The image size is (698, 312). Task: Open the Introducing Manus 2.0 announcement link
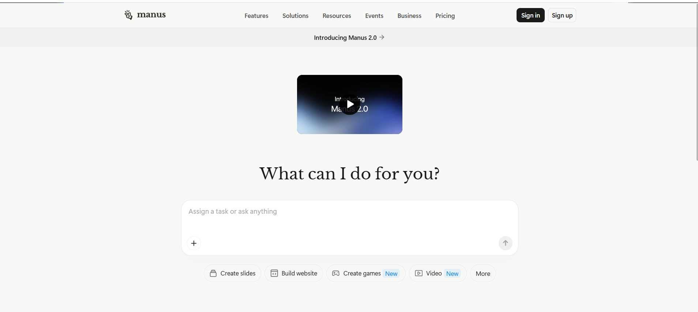pyautogui.click(x=349, y=38)
